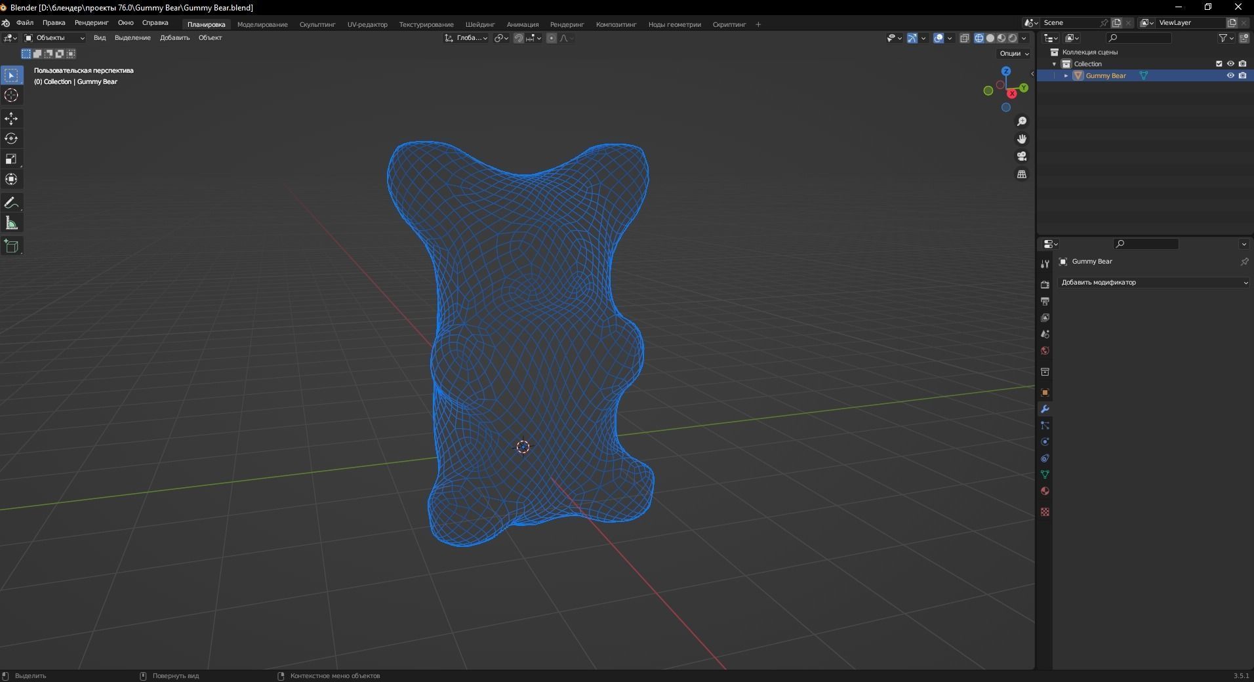Open the Объекты mode dropdown

[x=54, y=38]
